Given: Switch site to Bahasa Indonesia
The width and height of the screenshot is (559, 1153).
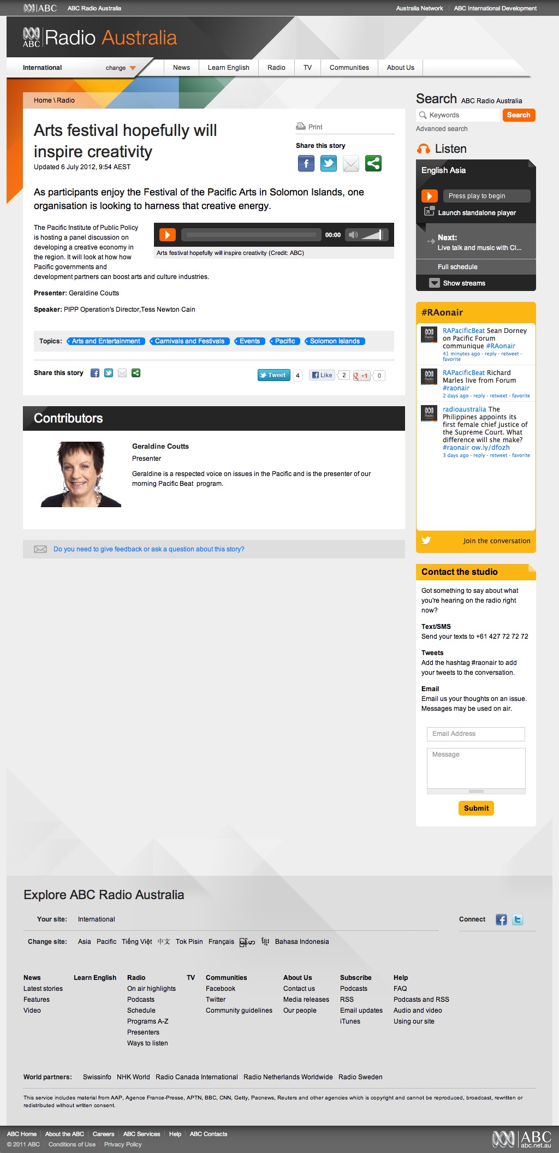Looking at the screenshot, I should 302,942.
